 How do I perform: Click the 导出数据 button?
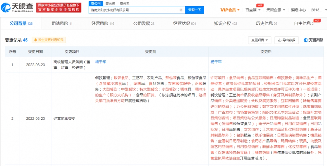point(286,40)
